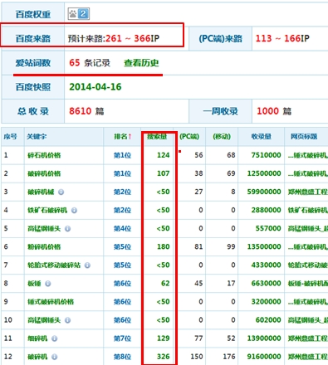This screenshot has width=328, height=365.
Task: Sort by 排名 column header
Action: pos(122,137)
